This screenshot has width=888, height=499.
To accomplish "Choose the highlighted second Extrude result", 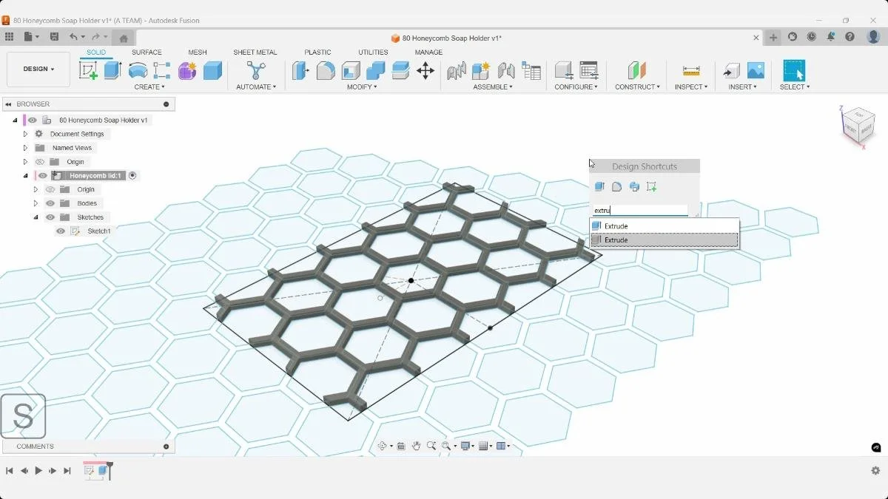I will [665, 240].
